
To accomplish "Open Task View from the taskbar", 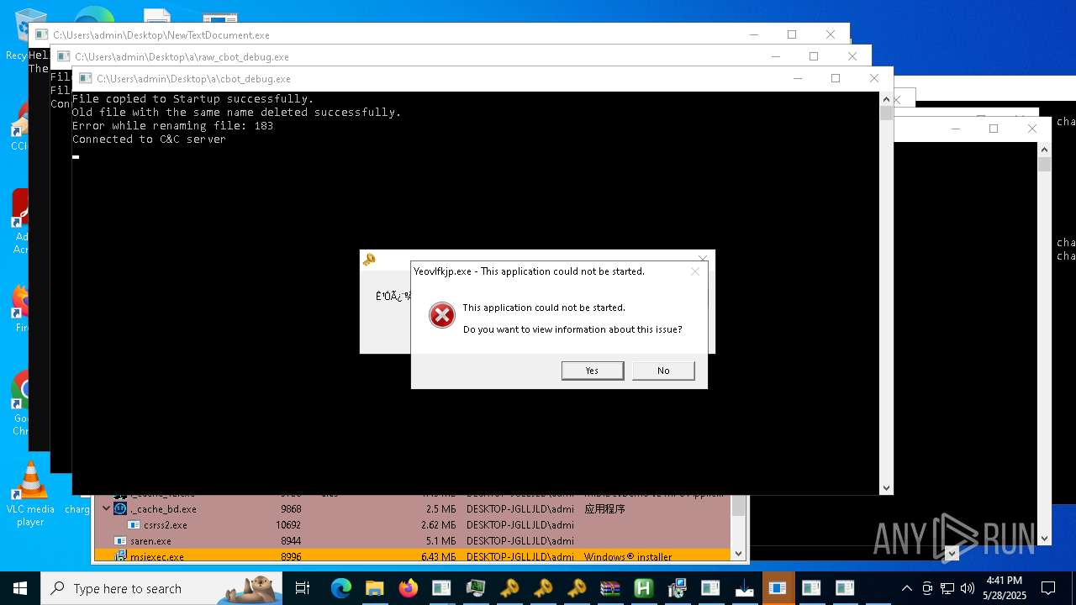I will click(x=303, y=588).
